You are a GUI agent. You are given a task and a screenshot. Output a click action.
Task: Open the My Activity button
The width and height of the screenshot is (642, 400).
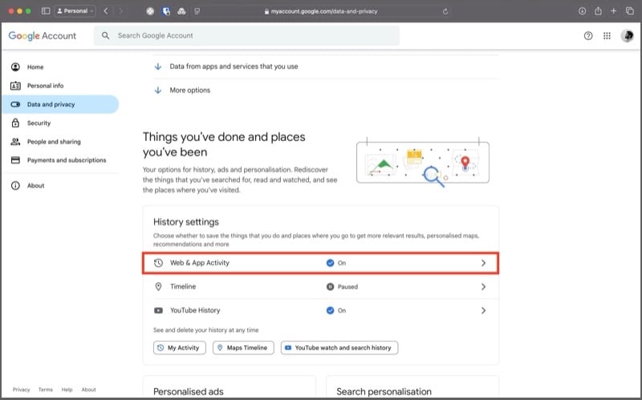(x=180, y=348)
